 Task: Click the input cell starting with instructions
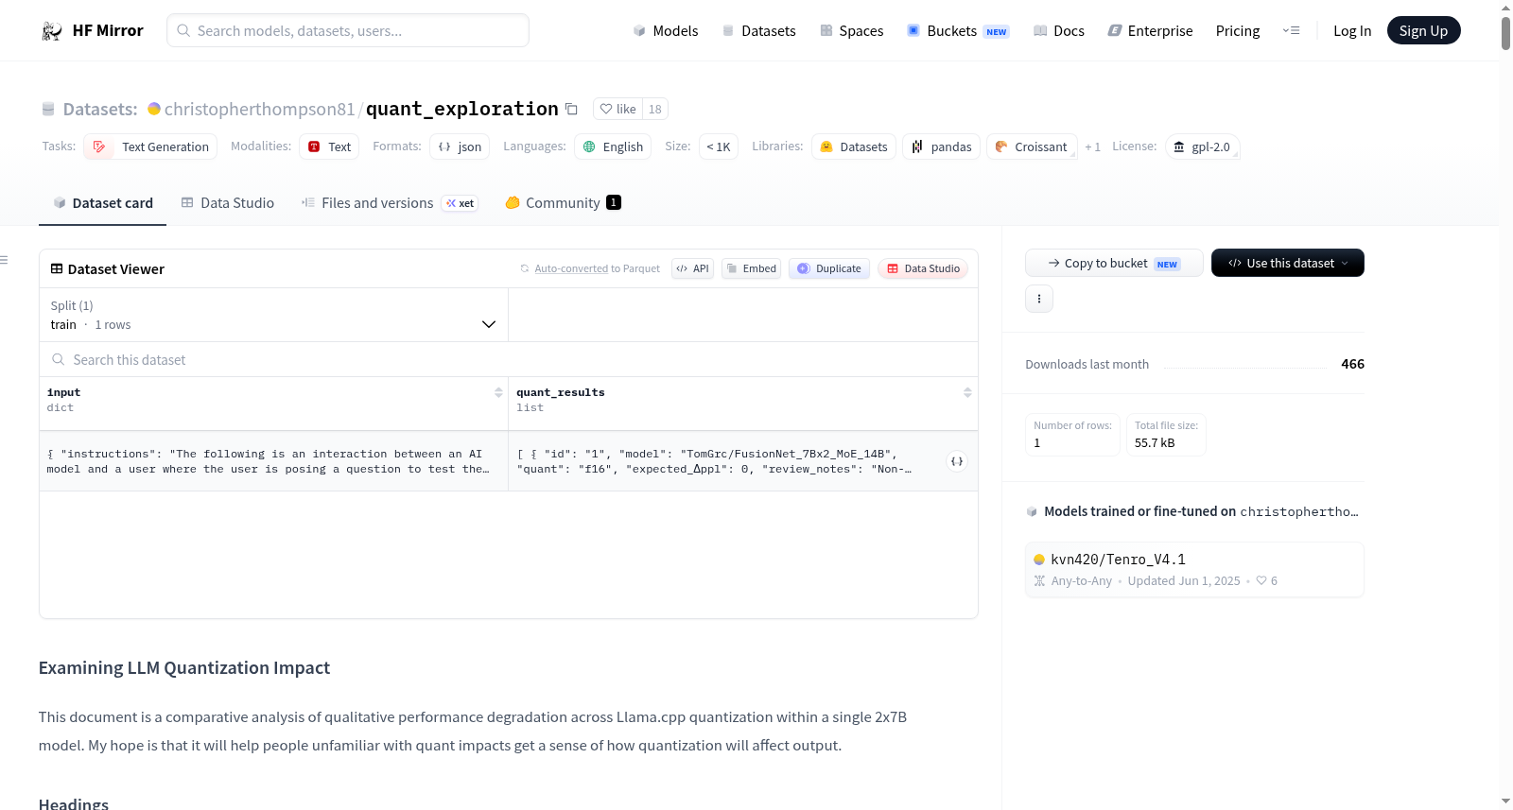[273, 461]
